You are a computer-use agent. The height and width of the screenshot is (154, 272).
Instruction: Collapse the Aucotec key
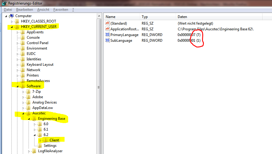[23, 113]
